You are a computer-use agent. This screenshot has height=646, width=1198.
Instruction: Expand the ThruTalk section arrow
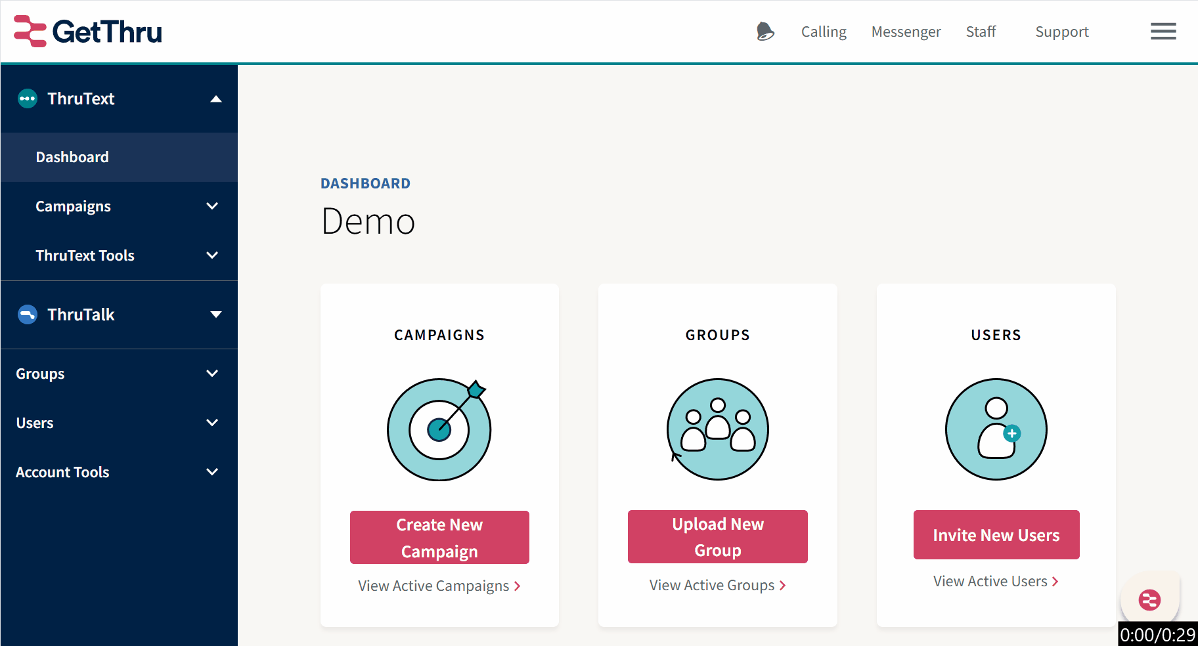215,314
